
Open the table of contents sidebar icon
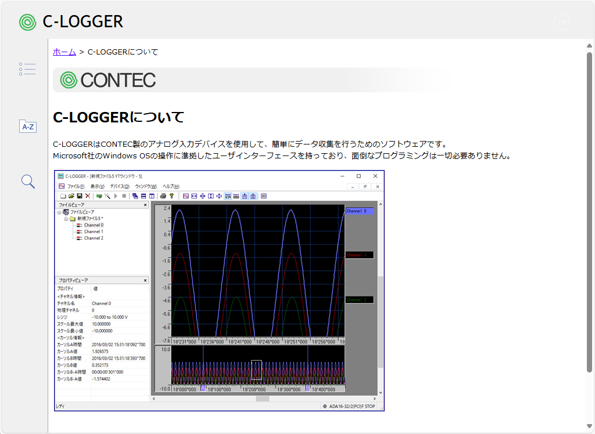pyautogui.click(x=27, y=69)
